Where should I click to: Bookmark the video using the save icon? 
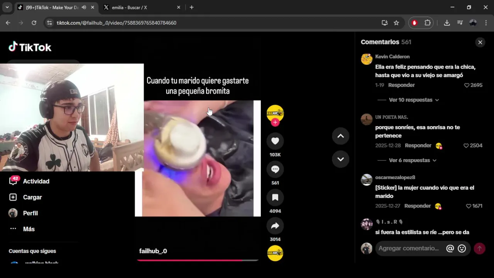(275, 197)
